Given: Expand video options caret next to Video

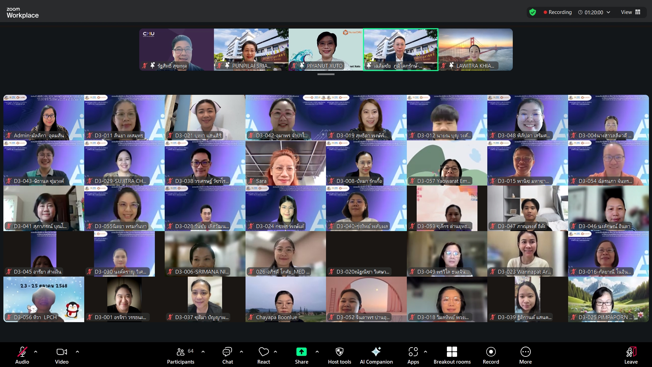Looking at the screenshot, I should 77,352.
